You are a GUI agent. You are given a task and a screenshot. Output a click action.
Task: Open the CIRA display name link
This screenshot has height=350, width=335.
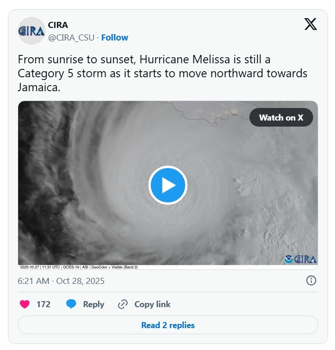click(x=58, y=25)
